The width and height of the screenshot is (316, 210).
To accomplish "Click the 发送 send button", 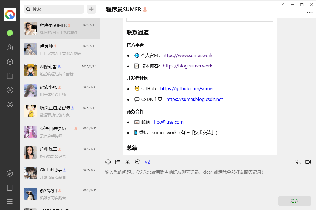I will point(294,201).
